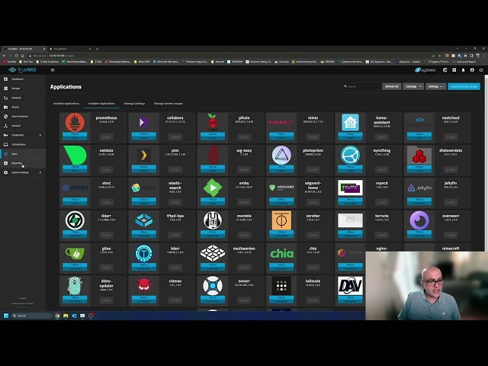The image size is (488, 366).
Task: Install the prometheus app
Action: [x=107, y=137]
